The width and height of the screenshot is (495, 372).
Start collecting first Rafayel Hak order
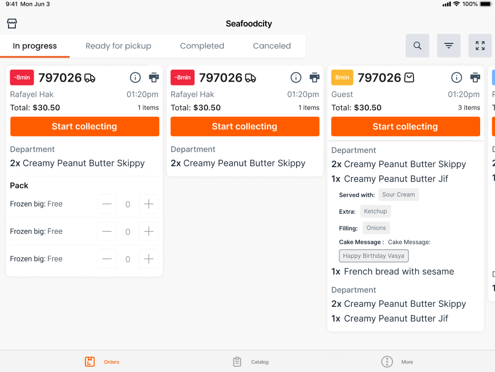coord(84,127)
